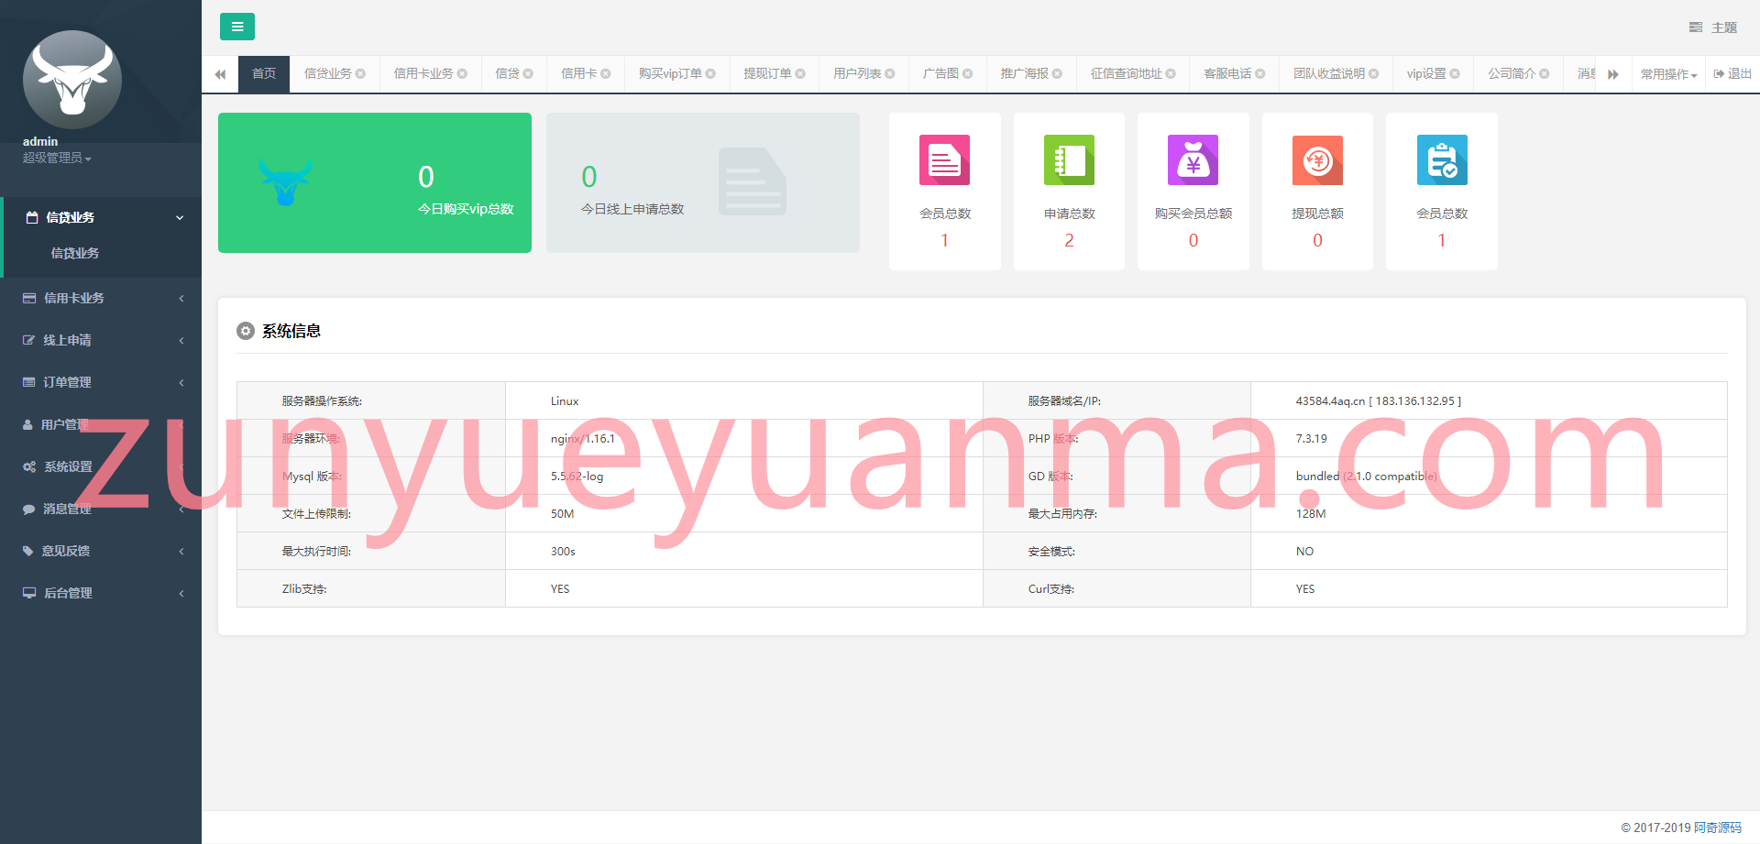1760x844 pixels.
Task: Close the 信用卡 tab
Action: (606, 74)
